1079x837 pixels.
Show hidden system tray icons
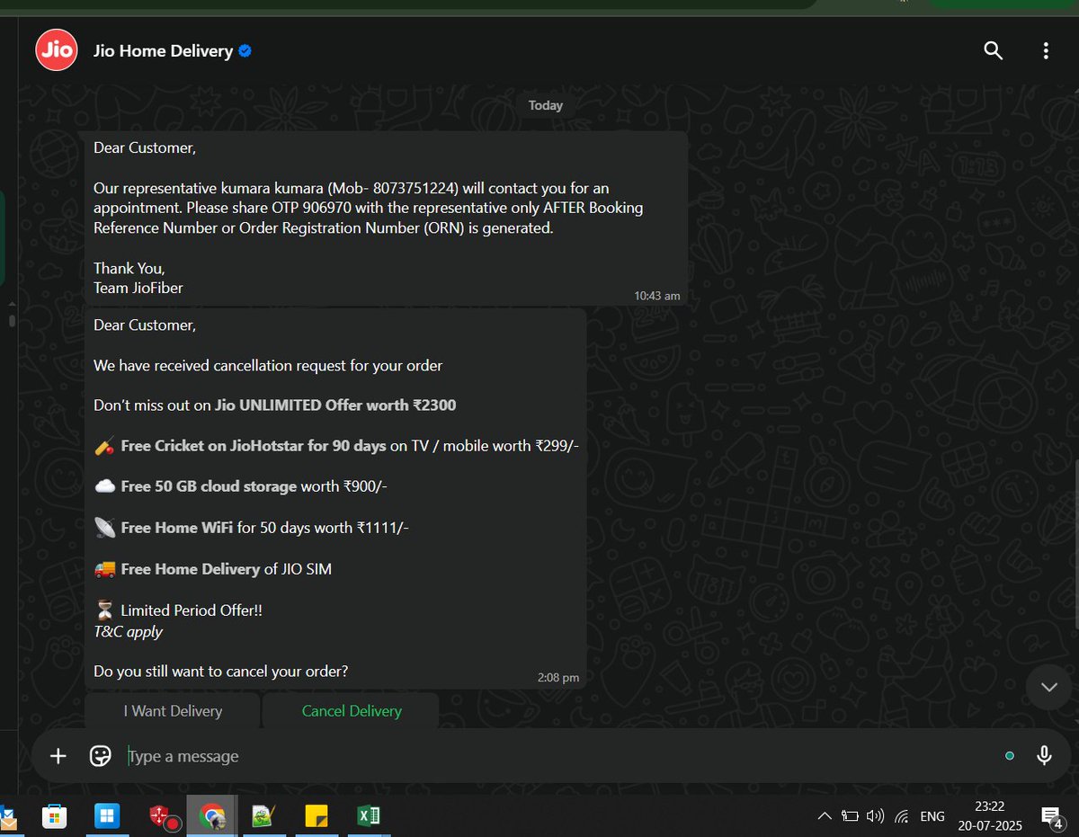tap(824, 816)
